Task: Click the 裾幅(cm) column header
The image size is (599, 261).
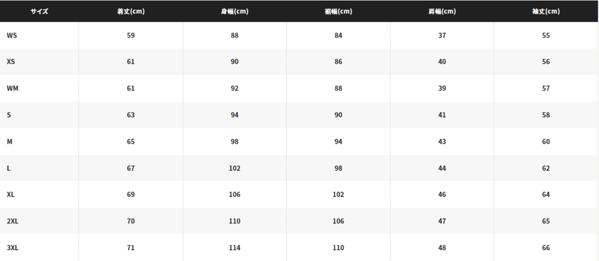Action: click(338, 11)
